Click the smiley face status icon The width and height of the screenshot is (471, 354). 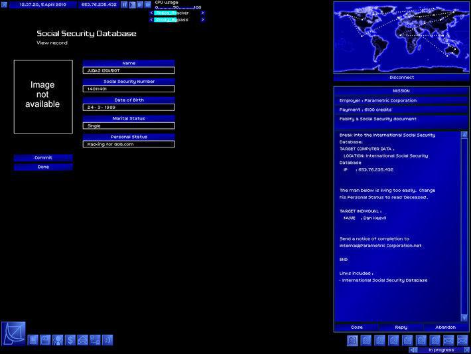(x=108, y=340)
